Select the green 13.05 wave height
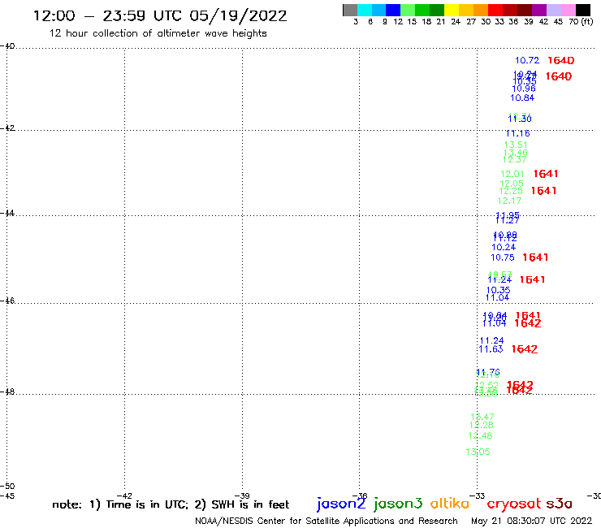The height and width of the screenshot is (528, 601). (478, 452)
